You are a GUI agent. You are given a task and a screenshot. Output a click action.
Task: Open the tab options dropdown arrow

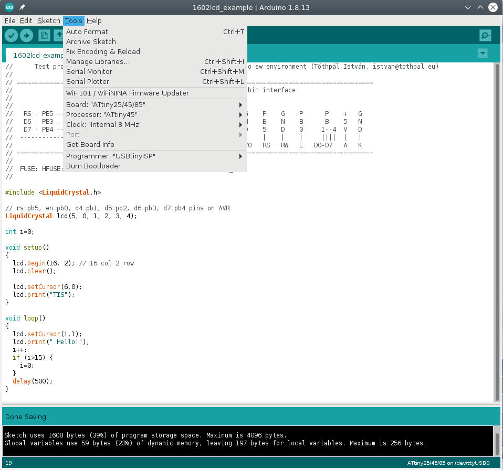[483, 53]
